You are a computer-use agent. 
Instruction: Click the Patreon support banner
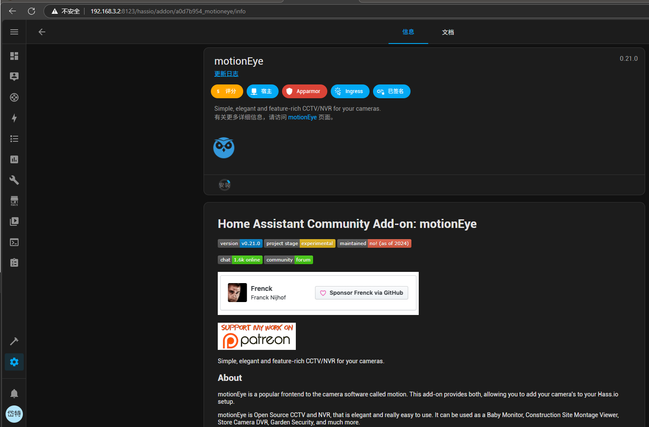[257, 336]
